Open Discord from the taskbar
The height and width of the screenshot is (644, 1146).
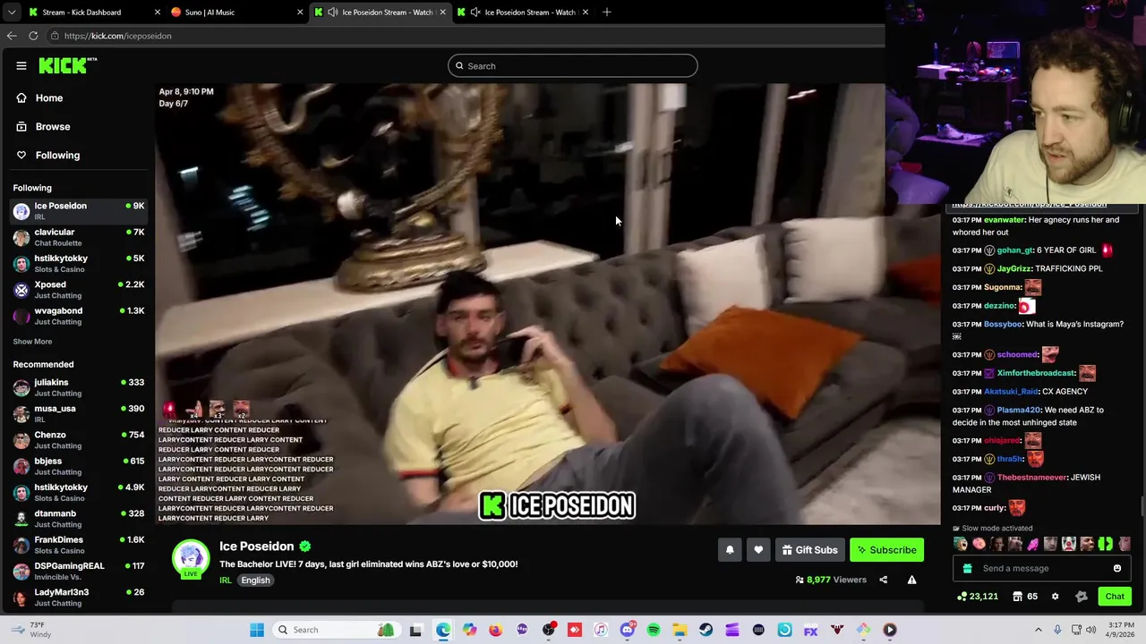point(628,630)
